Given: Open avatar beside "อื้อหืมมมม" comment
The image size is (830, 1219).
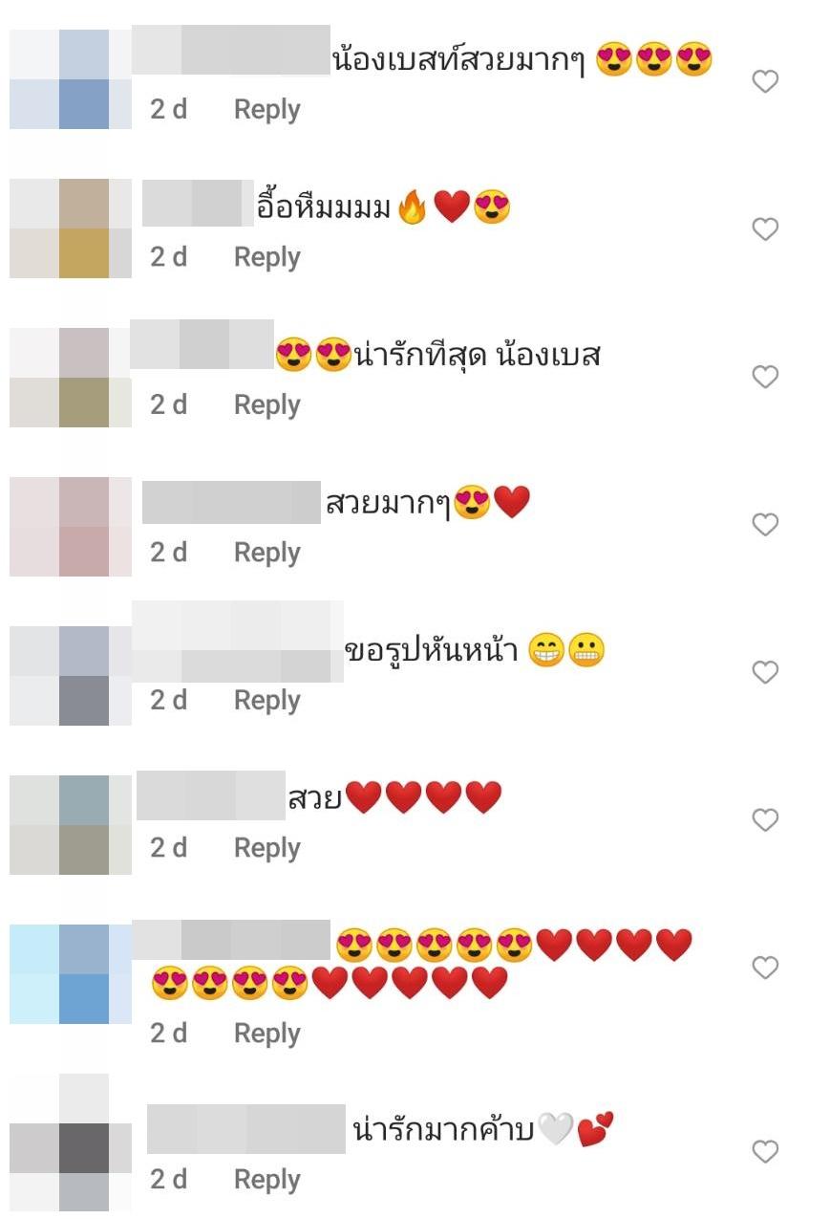Looking at the screenshot, I should tap(71, 229).
